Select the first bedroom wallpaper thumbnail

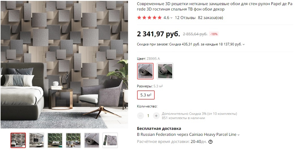(18, 140)
